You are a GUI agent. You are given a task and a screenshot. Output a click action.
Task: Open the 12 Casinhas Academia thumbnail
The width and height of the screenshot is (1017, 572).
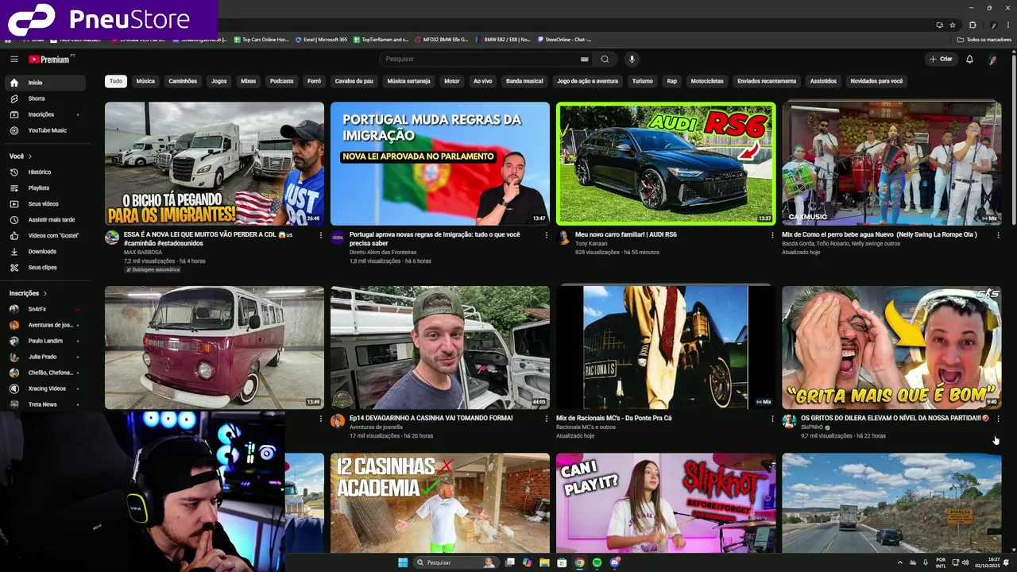tap(440, 503)
